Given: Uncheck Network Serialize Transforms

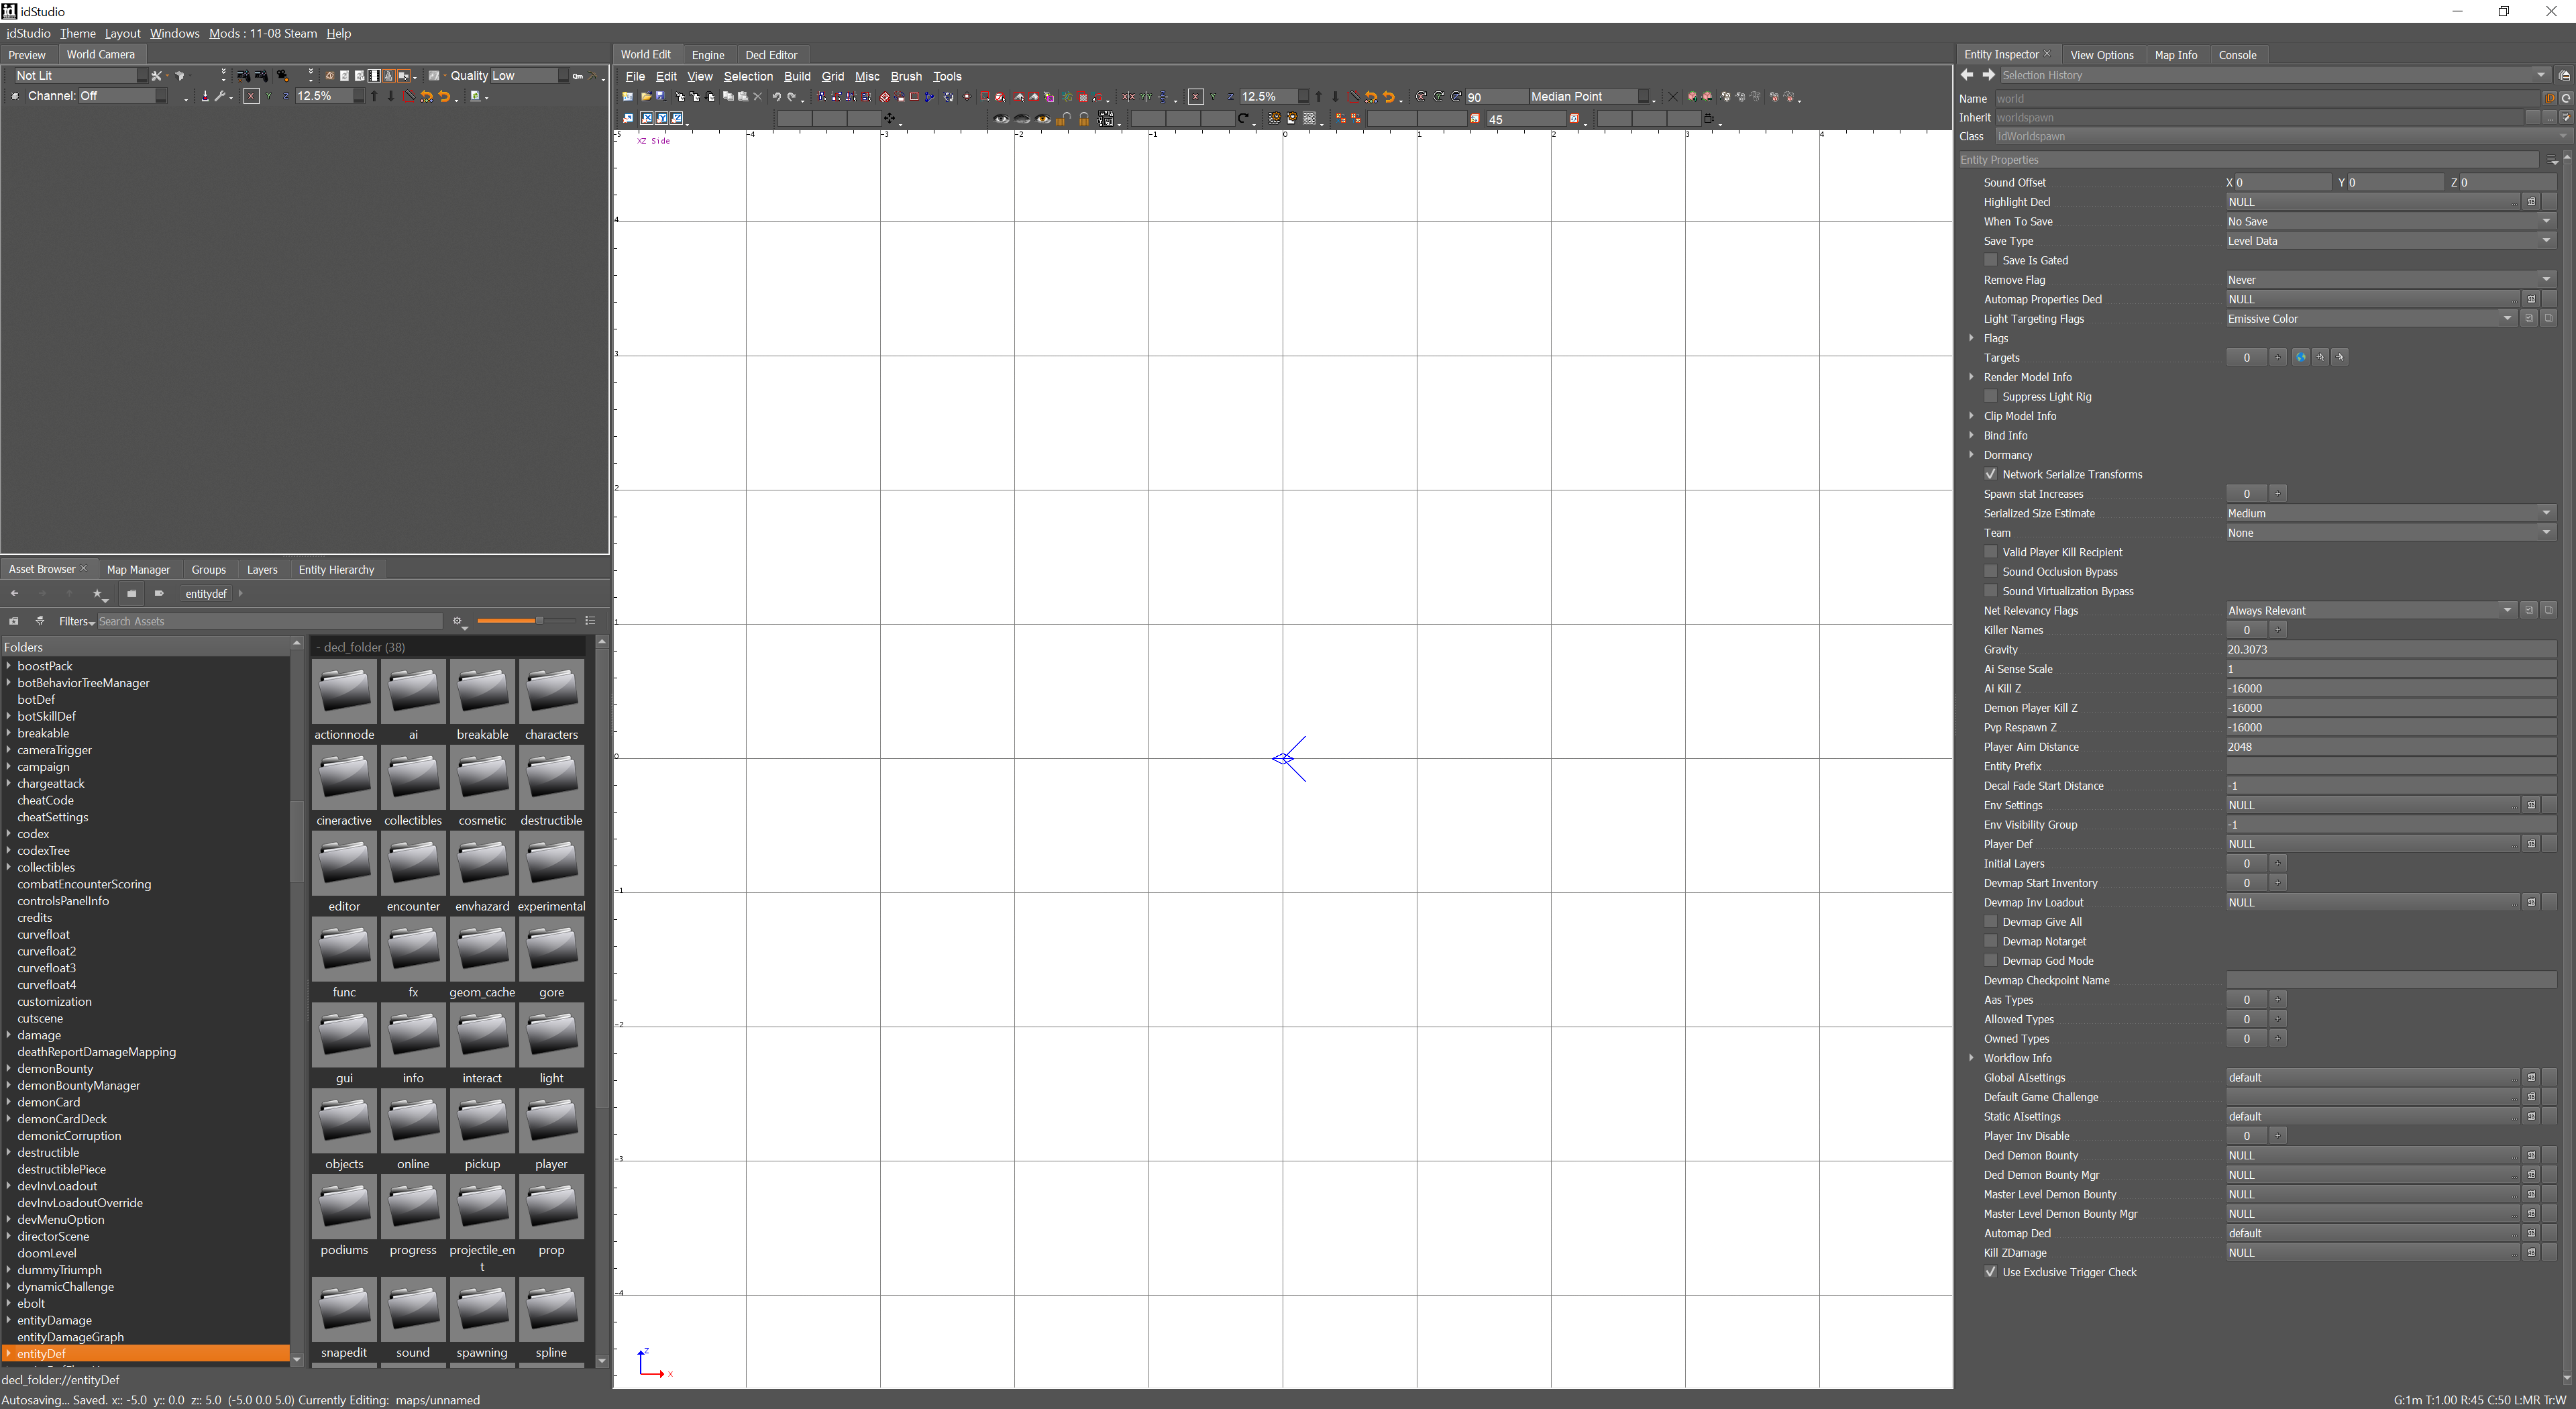Looking at the screenshot, I should (1991, 474).
